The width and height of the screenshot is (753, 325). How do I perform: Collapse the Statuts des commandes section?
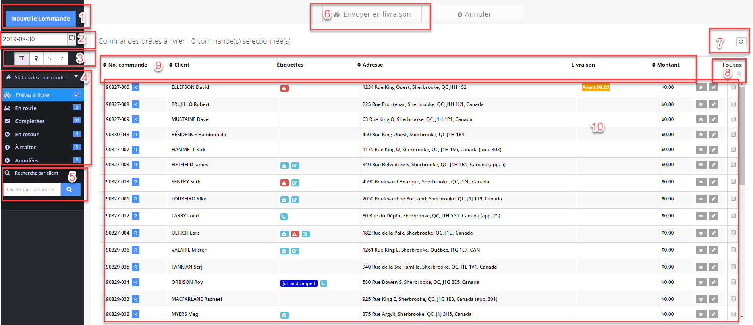76,77
